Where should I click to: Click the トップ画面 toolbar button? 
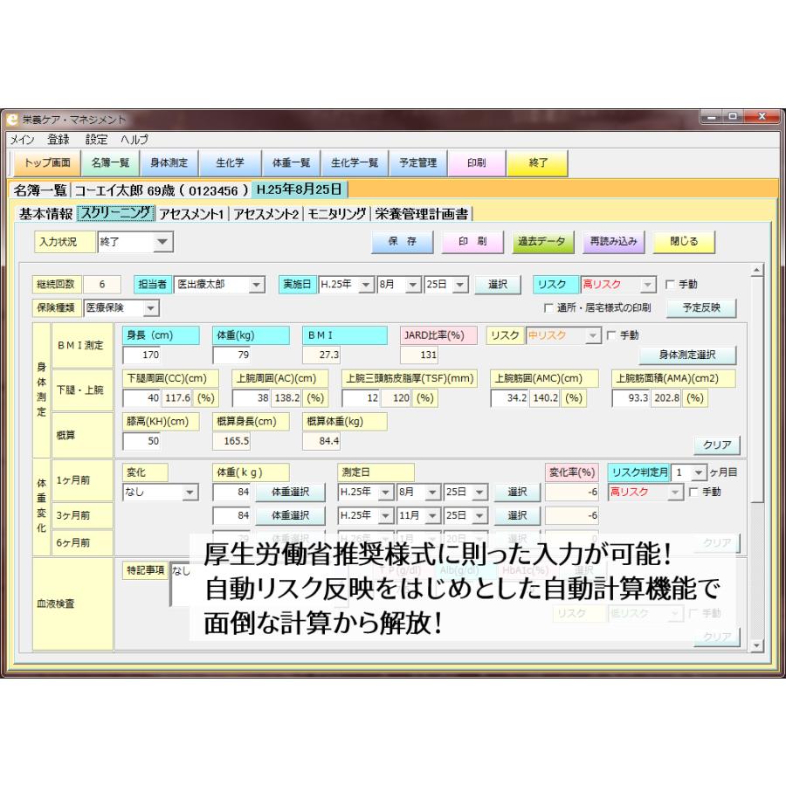(47, 162)
